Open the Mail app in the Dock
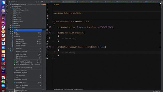Image resolution: width=163 pixels, height=92 pixels. pos(3,48)
